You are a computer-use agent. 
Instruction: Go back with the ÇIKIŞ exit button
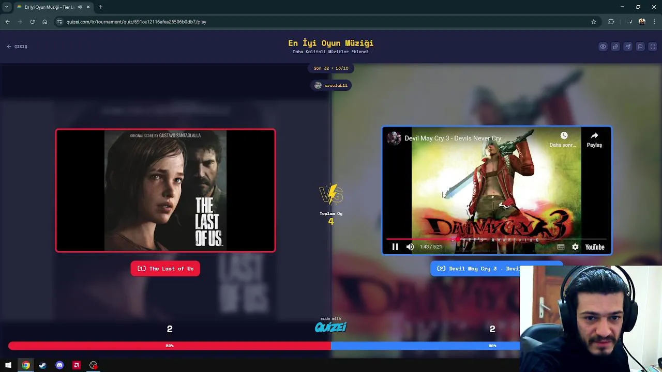pyautogui.click(x=17, y=47)
